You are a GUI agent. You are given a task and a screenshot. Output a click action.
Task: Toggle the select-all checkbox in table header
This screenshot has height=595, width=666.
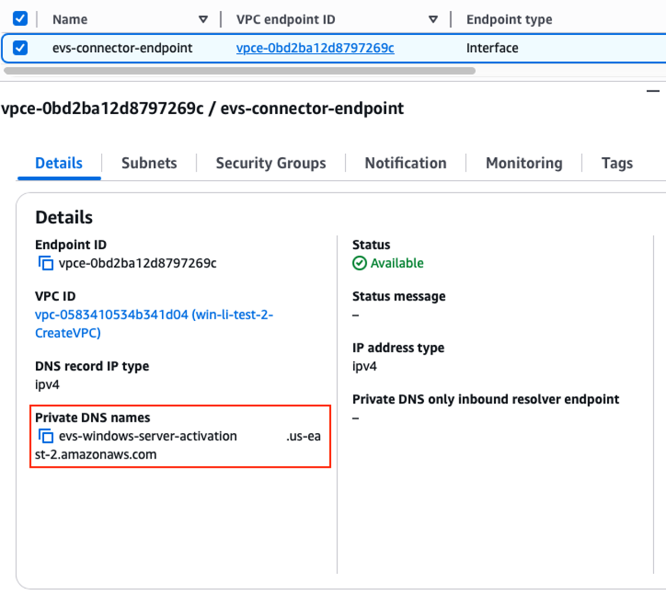pos(20,19)
